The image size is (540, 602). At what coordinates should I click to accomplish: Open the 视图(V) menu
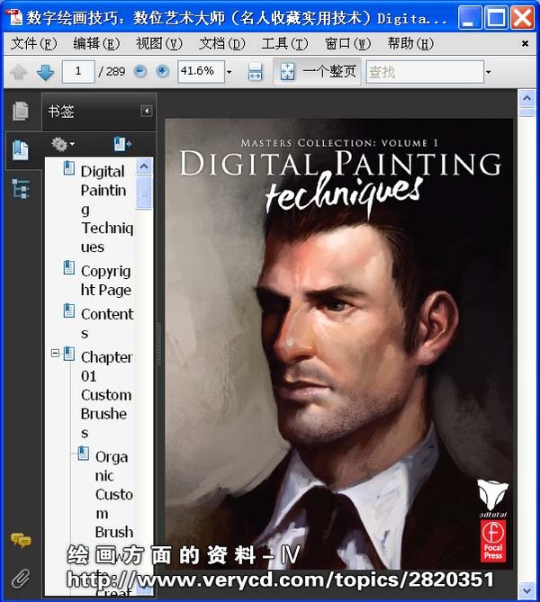tap(159, 43)
